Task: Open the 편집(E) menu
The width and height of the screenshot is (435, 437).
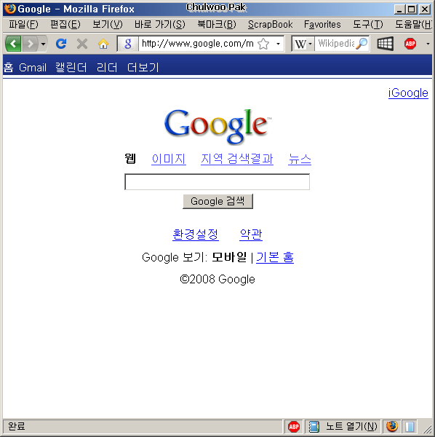Action: [65, 25]
